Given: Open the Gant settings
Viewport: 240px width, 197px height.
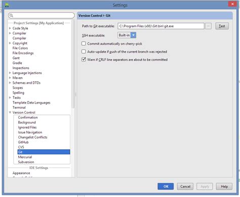Looking at the screenshot, I should (16, 58).
